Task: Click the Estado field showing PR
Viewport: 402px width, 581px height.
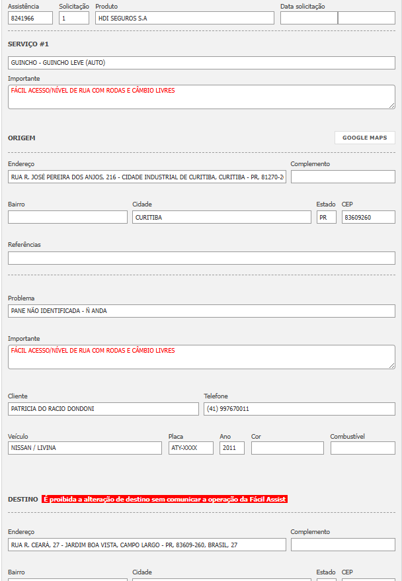Action: (326, 217)
